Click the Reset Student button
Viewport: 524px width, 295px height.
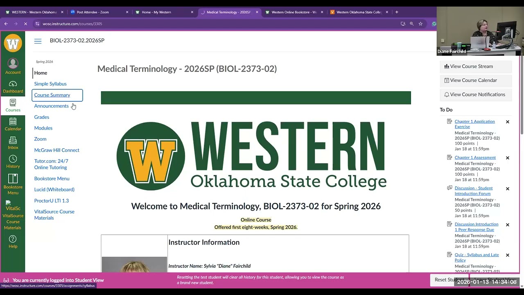click(x=449, y=280)
